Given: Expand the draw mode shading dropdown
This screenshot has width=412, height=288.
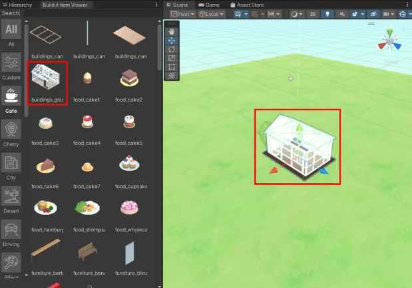Looking at the screenshot, I should 297,14.
